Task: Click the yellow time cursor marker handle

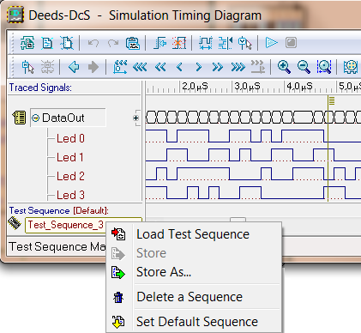Action: (x=332, y=100)
